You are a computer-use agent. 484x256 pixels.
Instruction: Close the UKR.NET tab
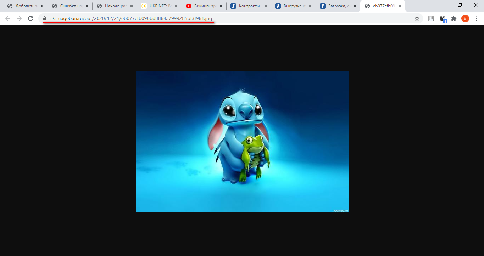[x=176, y=6]
